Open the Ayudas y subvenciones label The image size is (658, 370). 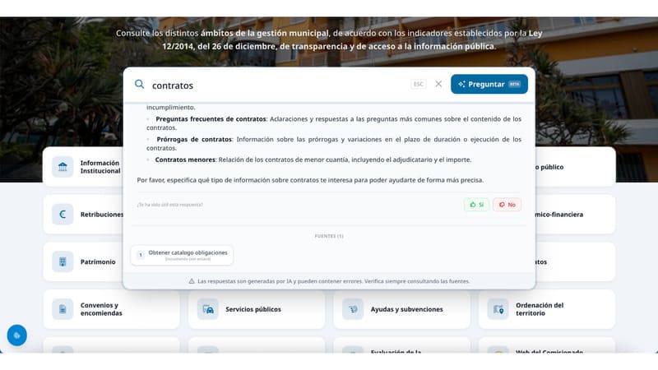click(x=406, y=309)
